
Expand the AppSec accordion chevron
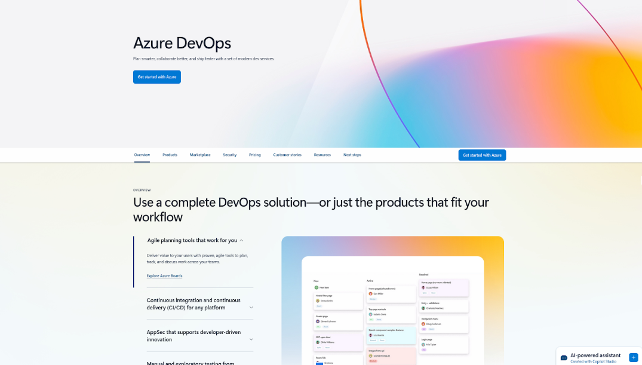(251, 339)
